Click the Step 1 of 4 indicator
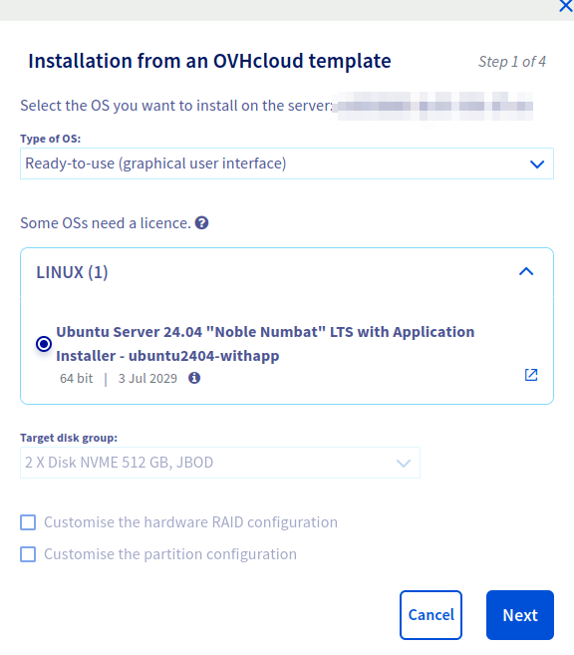 (512, 62)
